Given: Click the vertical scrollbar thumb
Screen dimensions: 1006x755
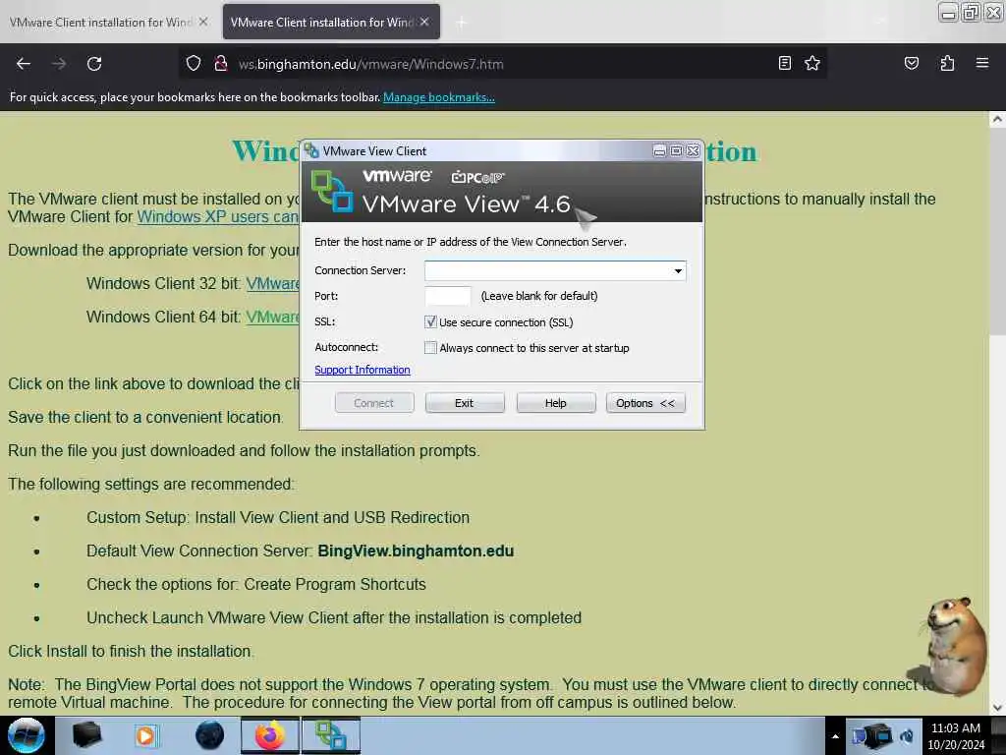Looking at the screenshot, I should point(997,231).
